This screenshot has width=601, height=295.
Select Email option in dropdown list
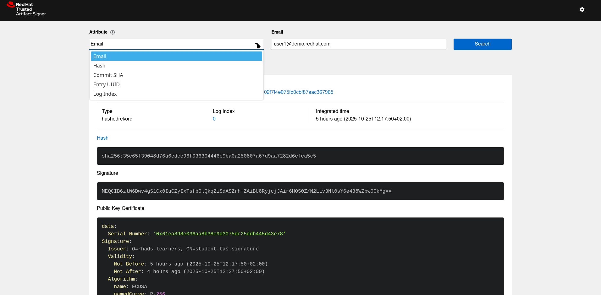[176, 56]
